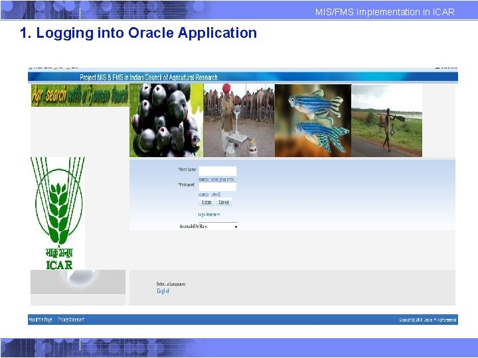This screenshot has width=478, height=358.
Task: Open the Login Assistance link
Action: (209, 215)
